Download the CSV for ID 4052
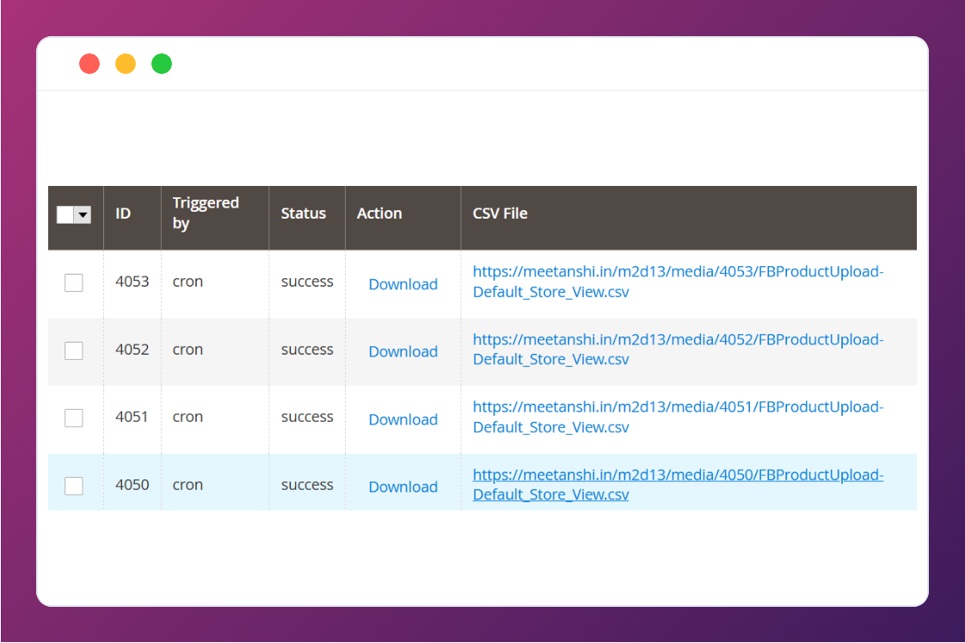 (403, 352)
